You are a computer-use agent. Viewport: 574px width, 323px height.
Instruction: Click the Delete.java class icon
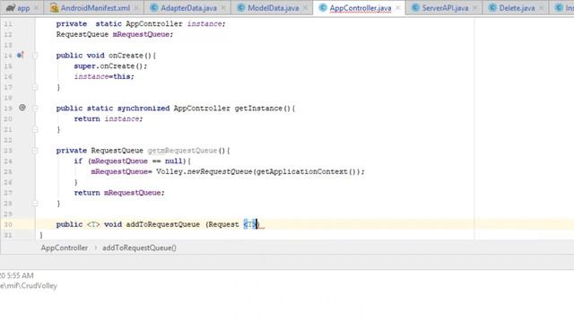[492, 8]
